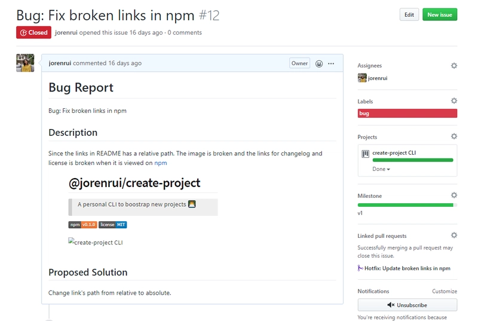This screenshot has height=321, width=478.
Task: Click the Projects gear icon
Action: pos(454,137)
